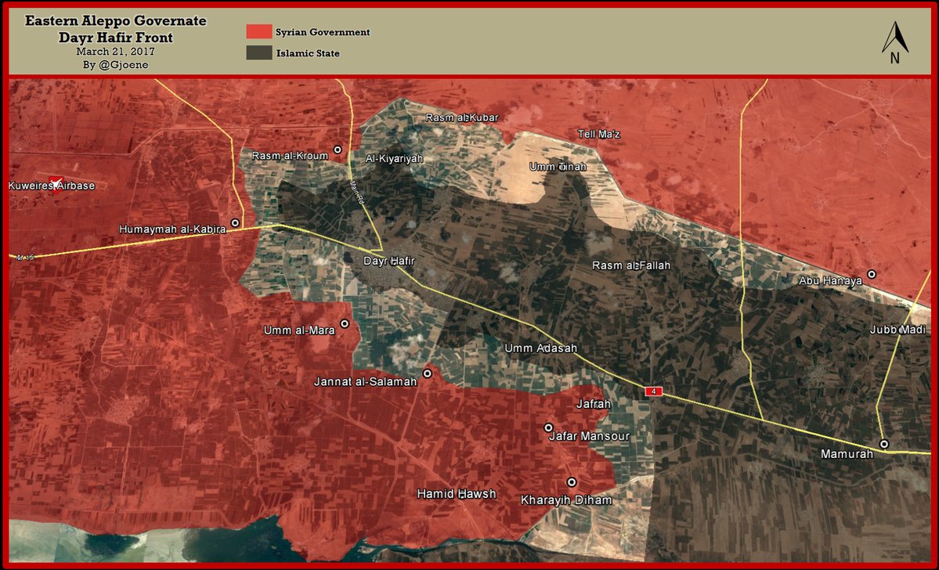Select the Mamurah town marker
This screenshot has width=939, height=570.
pos(884,444)
